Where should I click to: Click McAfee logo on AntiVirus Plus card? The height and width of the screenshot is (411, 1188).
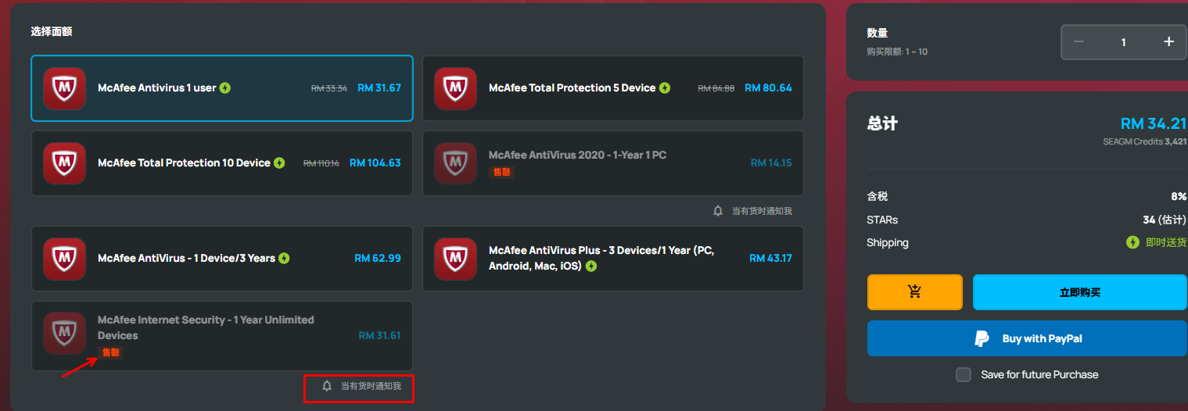pos(455,259)
